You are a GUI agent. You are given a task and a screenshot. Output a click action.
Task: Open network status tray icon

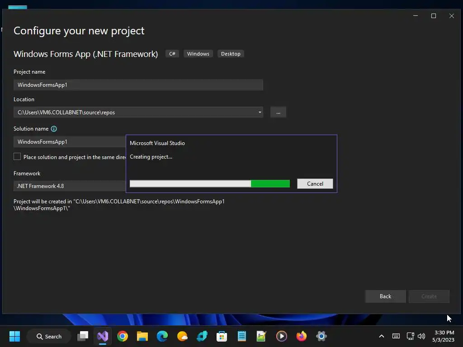pyautogui.click(x=410, y=336)
